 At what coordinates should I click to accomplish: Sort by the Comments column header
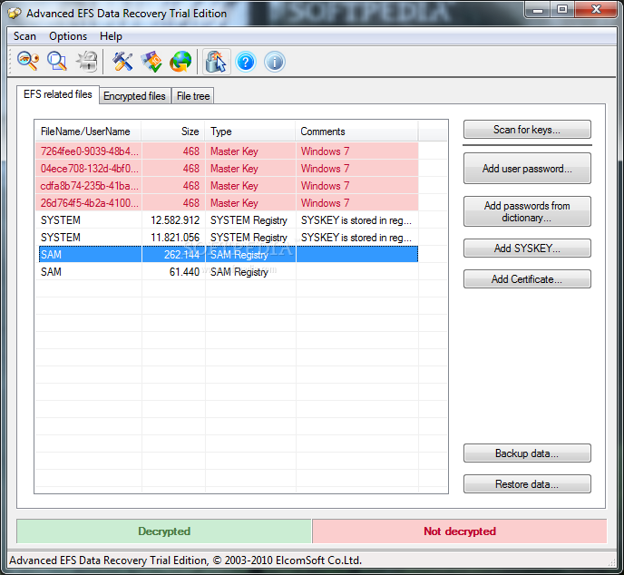pyautogui.click(x=357, y=132)
